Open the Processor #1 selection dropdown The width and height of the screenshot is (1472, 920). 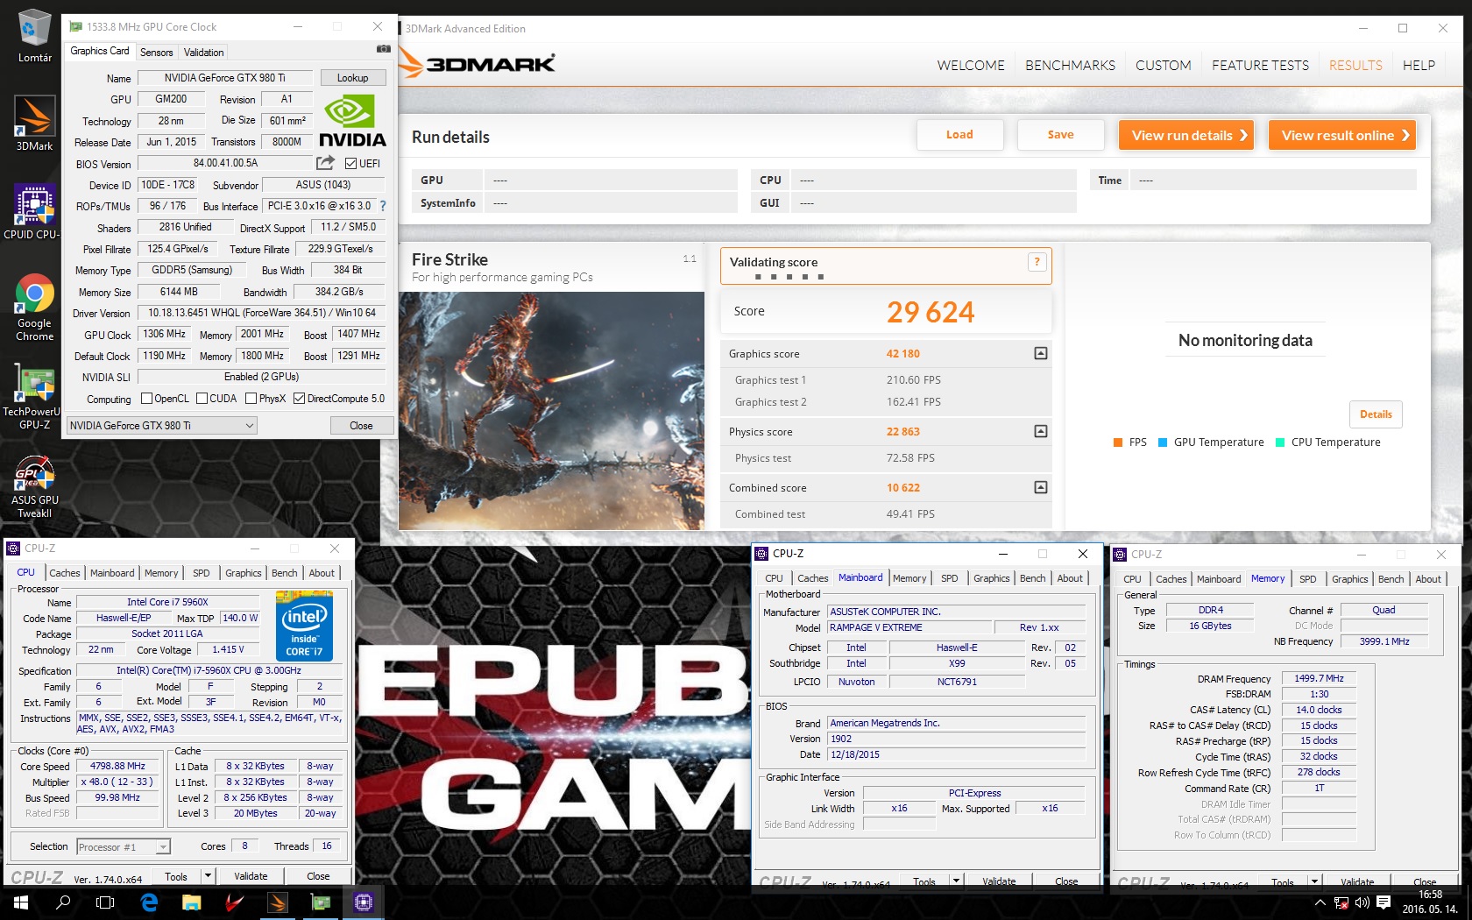pyautogui.click(x=124, y=847)
